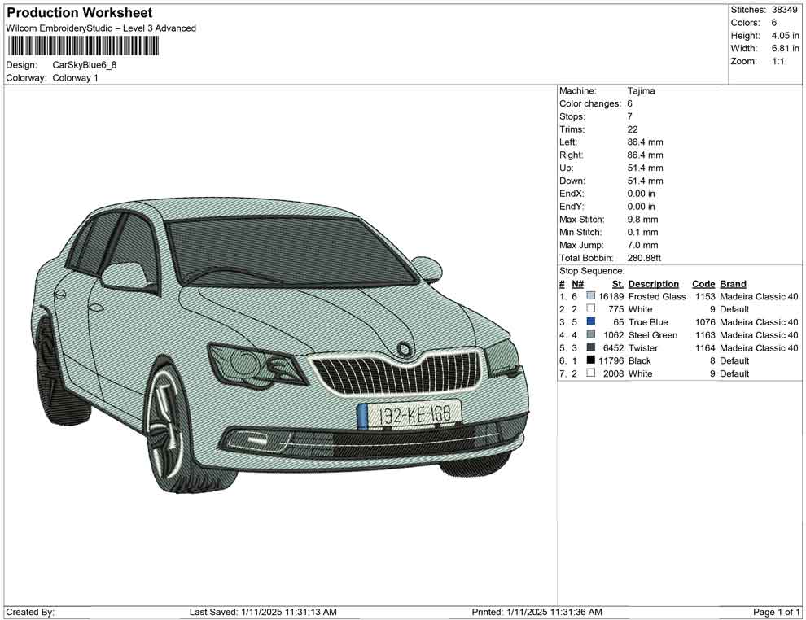Image resolution: width=806 pixels, height=620 pixels.
Task: Click the car's front grille
Action: 397,374
